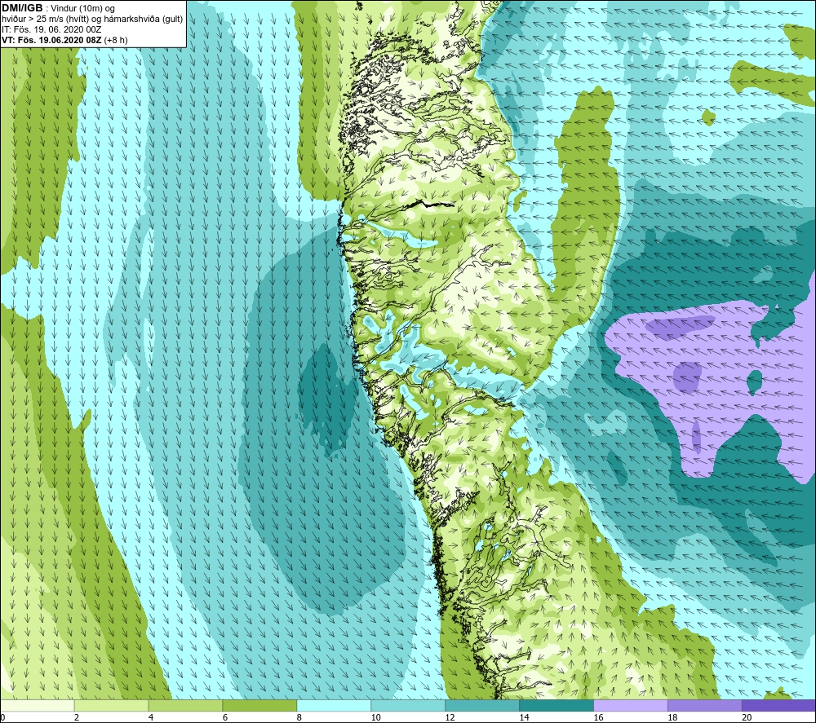This screenshot has width=816, height=723.
Task: Select the olive green 6–8 m/s legend swatch
Action: click(x=259, y=705)
